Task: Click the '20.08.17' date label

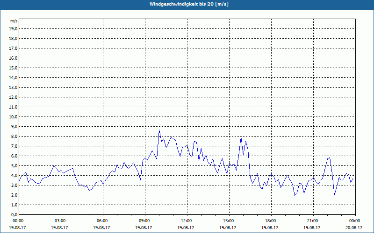Action: [354, 227]
